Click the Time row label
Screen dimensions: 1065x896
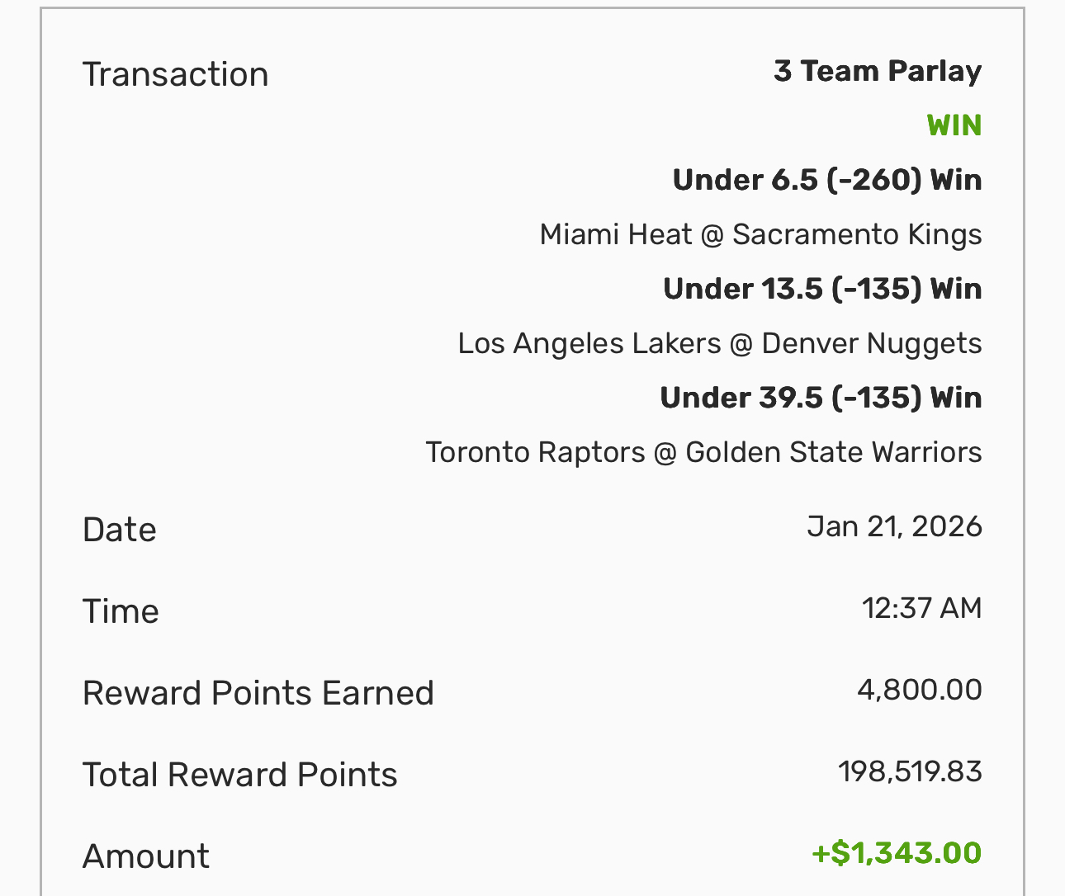tap(121, 611)
